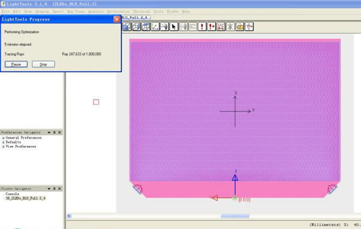Viewport: 361px width, 229px height.
Task: Open the Window menu
Action: click(x=173, y=11)
